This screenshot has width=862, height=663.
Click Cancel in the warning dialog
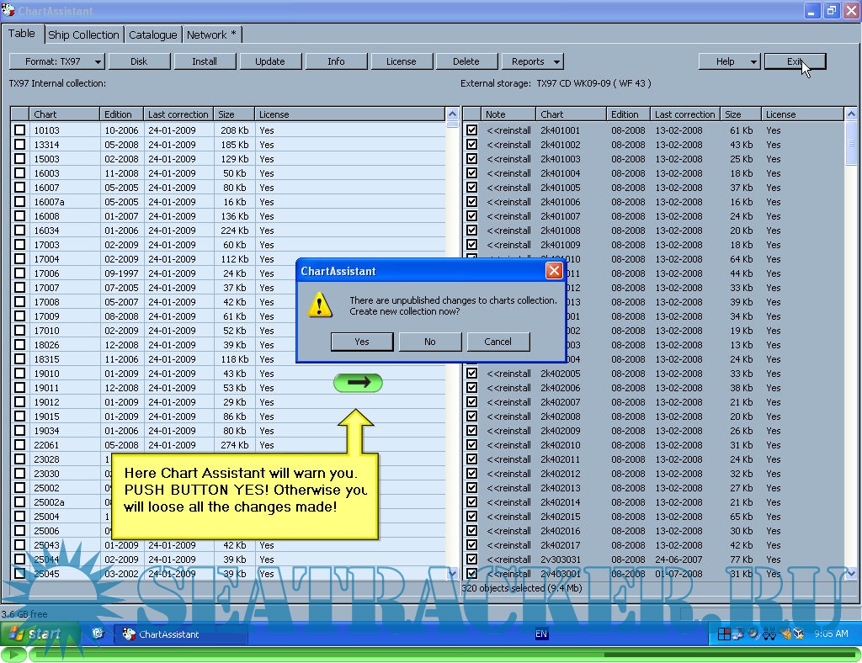[x=498, y=342]
